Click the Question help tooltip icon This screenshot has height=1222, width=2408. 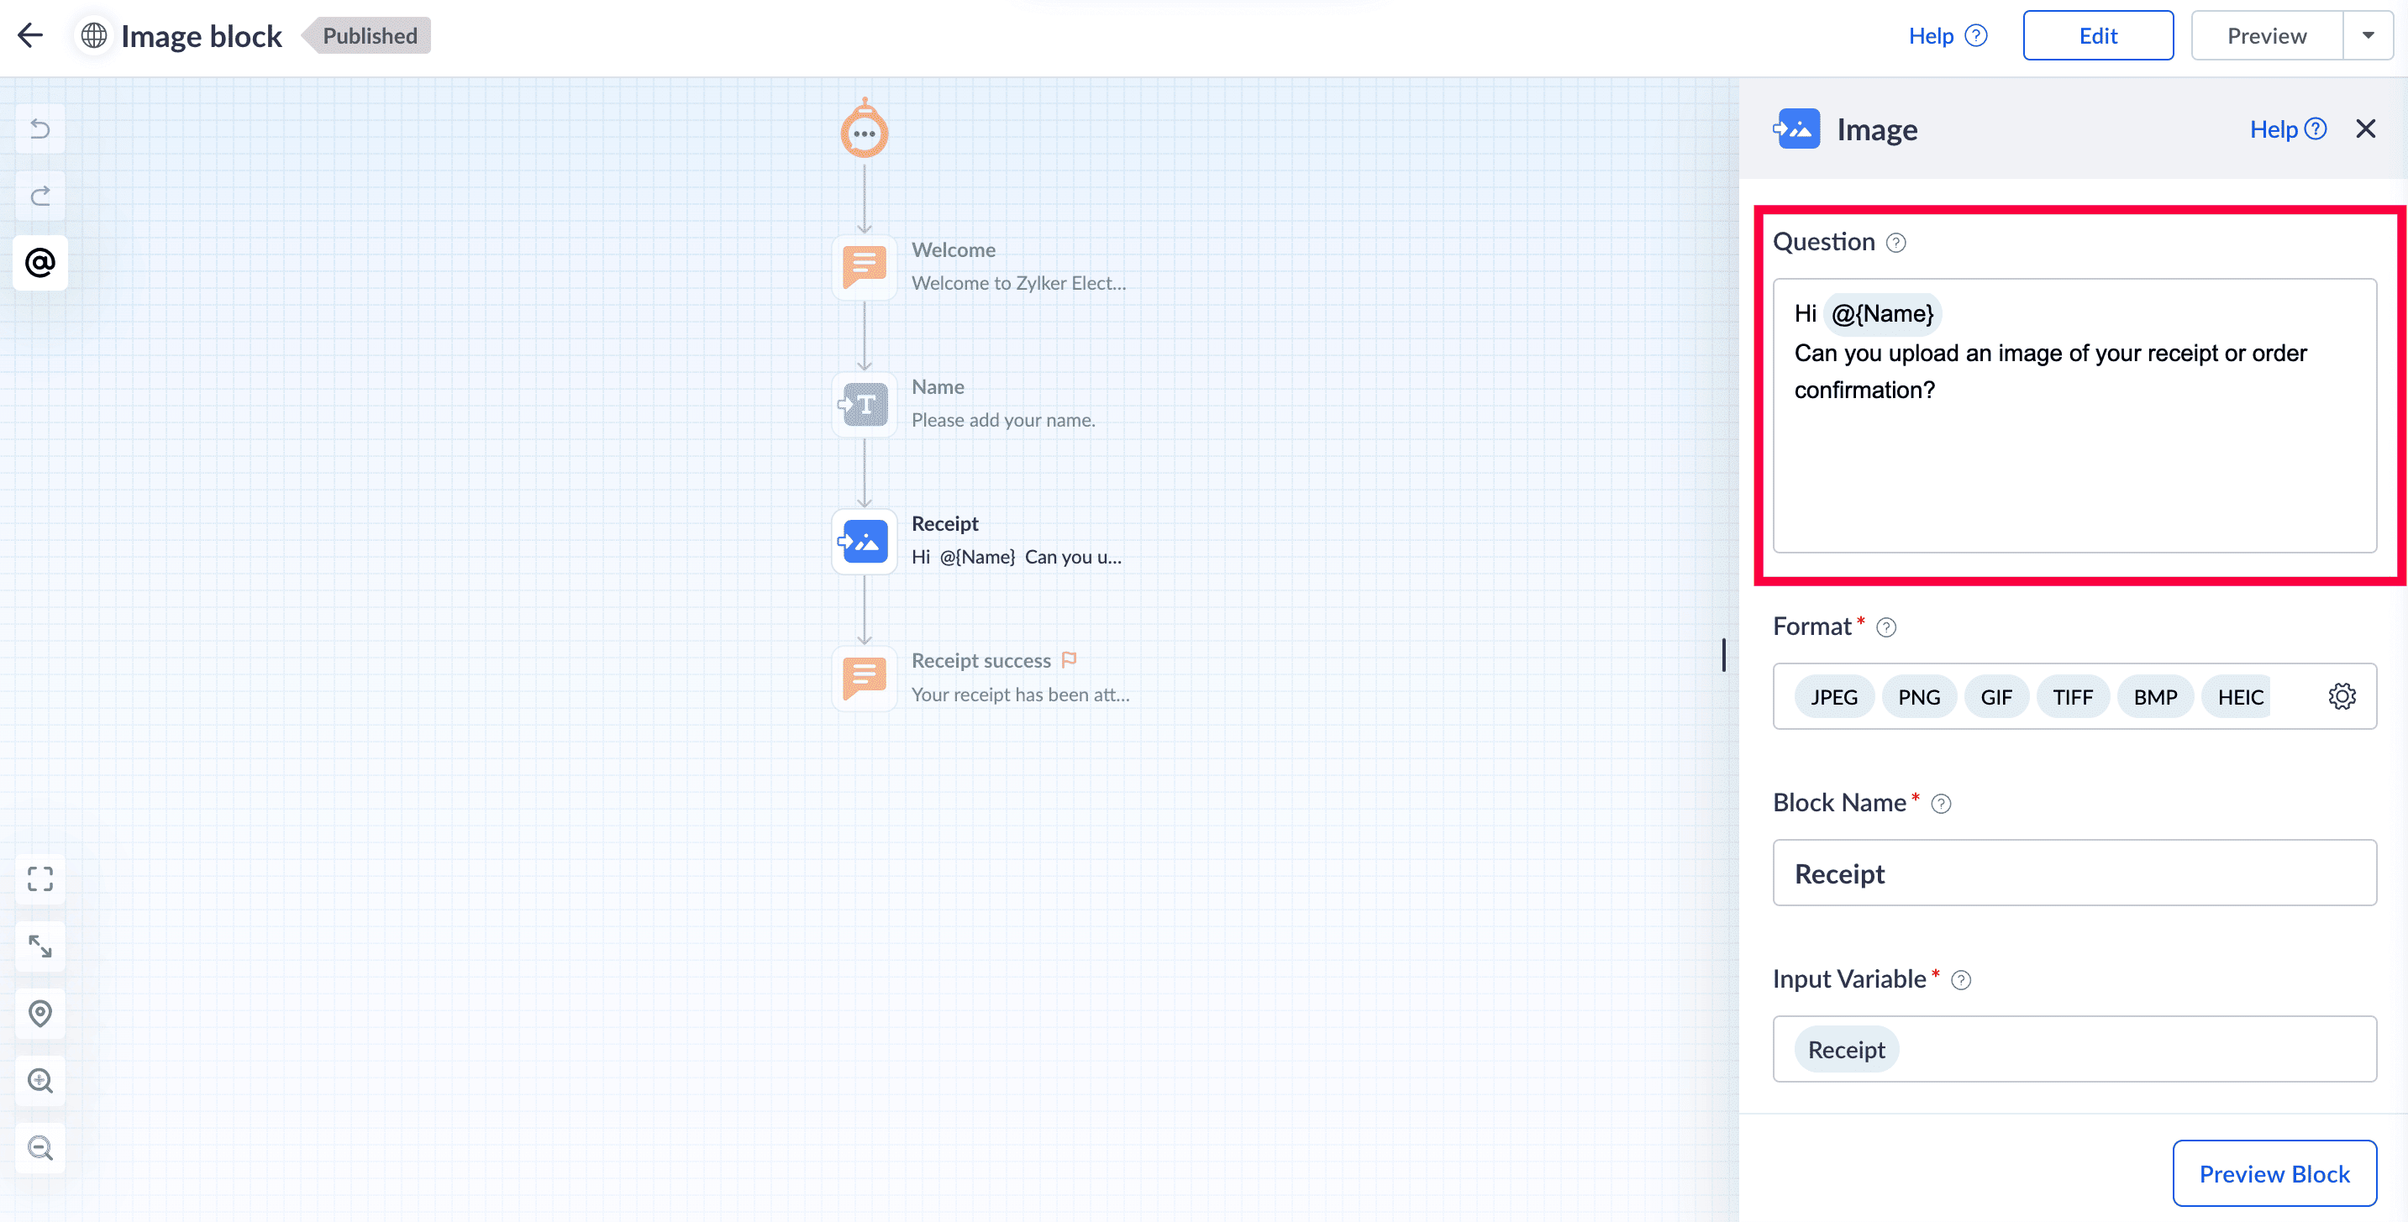click(1895, 243)
